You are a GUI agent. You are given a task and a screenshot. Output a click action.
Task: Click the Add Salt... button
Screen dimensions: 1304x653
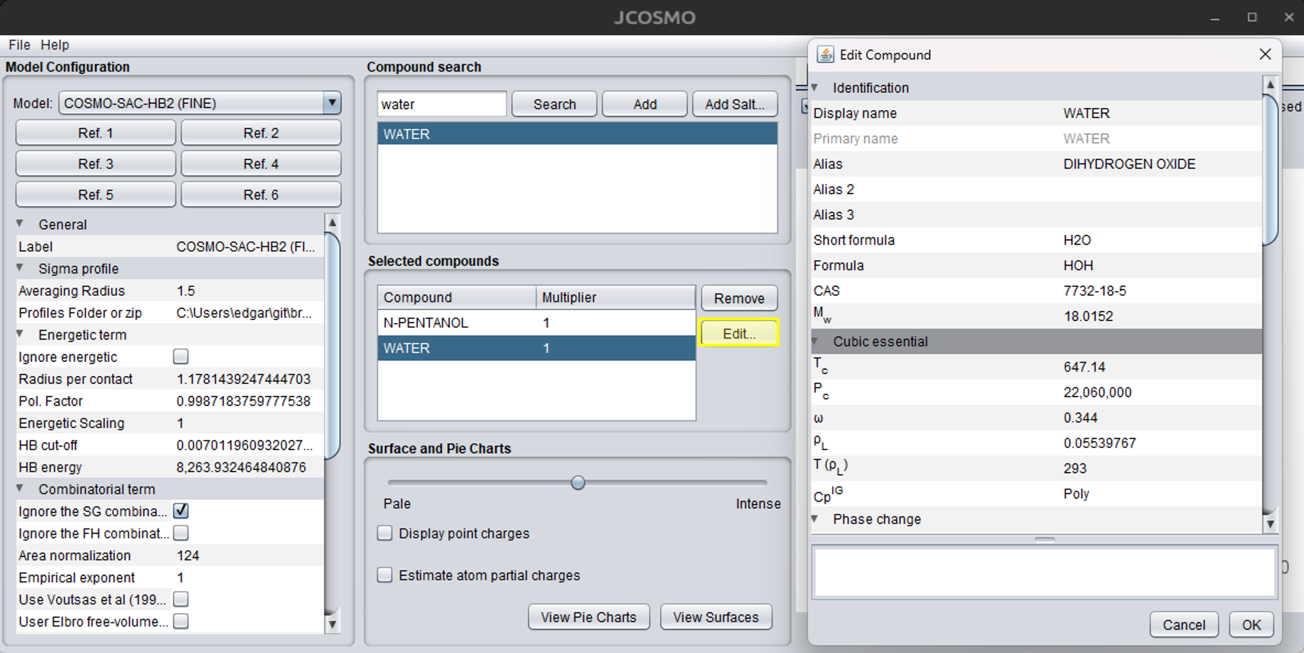[x=735, y=104]
